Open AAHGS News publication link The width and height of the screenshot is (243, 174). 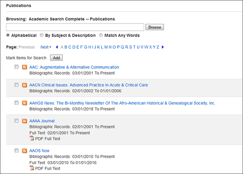tap(122, 103)
